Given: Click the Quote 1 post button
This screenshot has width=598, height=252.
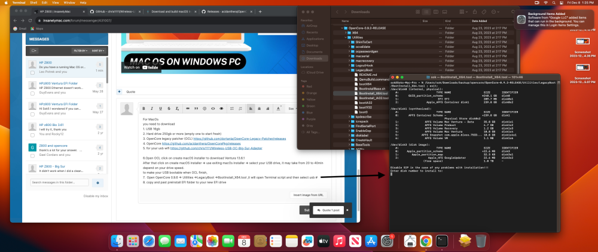Looking at the screenshot, I should coord(328,210).
